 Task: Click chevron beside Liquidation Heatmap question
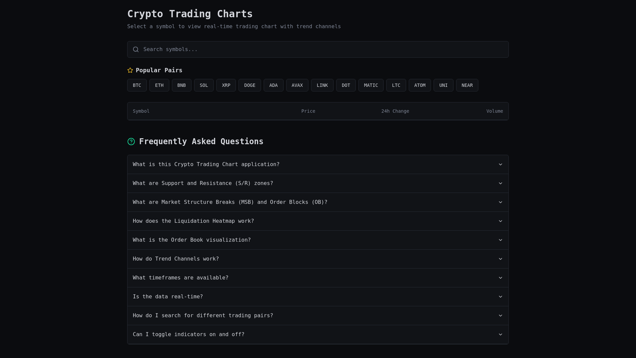pos(501,221)
